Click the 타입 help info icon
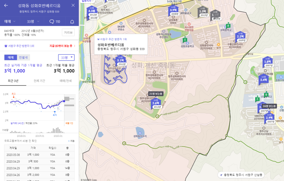Screen dimensions: 284x181 55,148
